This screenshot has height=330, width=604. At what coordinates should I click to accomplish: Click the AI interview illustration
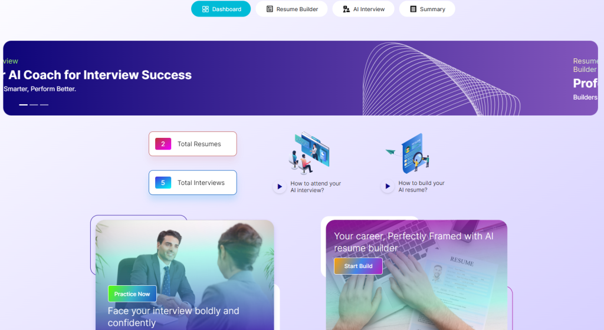point(309,153)
